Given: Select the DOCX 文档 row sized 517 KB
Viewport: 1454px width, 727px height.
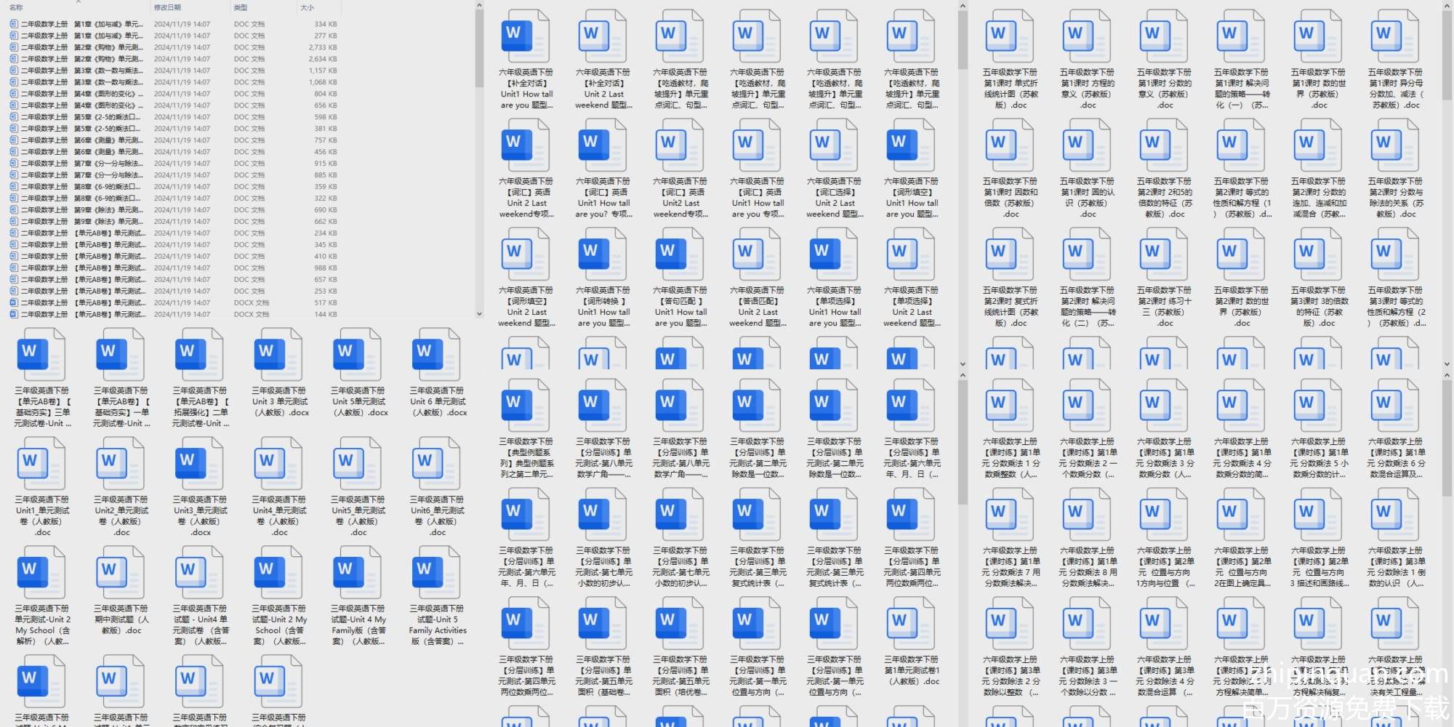Looking at the screenshot, I should coord(174,303).
